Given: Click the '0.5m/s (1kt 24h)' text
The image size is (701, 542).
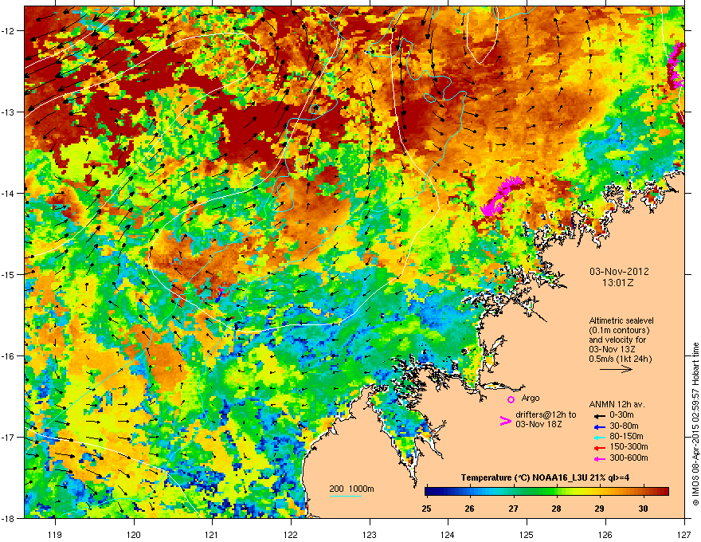Looking at the screenshot, I should point(620,359).
